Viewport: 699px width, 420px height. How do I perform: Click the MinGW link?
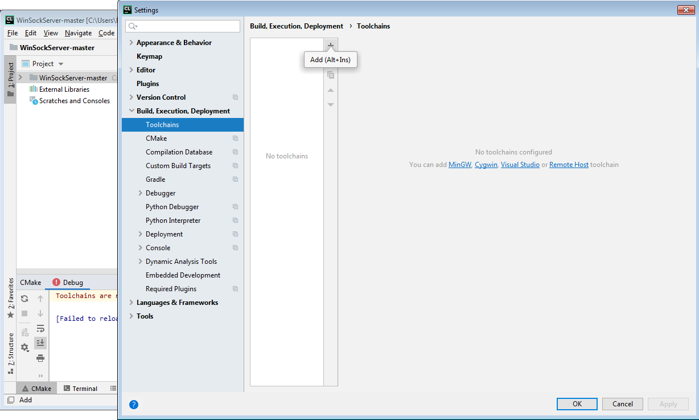click(460, 165)
